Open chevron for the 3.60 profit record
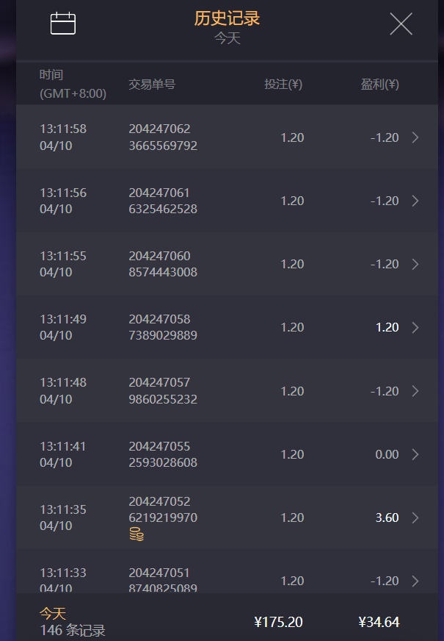The height and width of the screenshot is (641, 444). point(415,518)
